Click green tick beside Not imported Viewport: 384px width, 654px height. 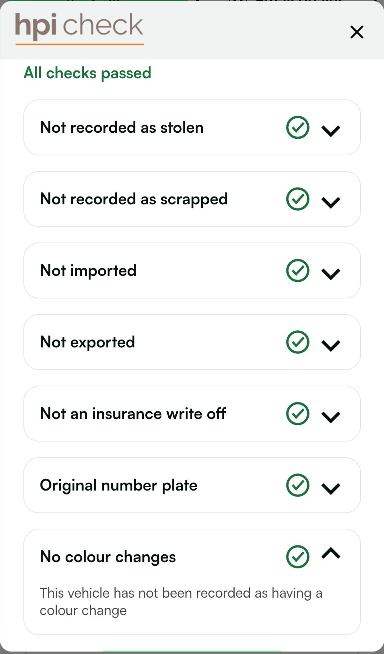(298, 271)
